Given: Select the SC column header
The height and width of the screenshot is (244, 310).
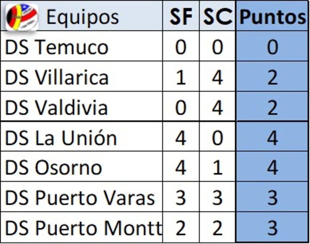Looking at the screenshot, I should click(218, 15).
